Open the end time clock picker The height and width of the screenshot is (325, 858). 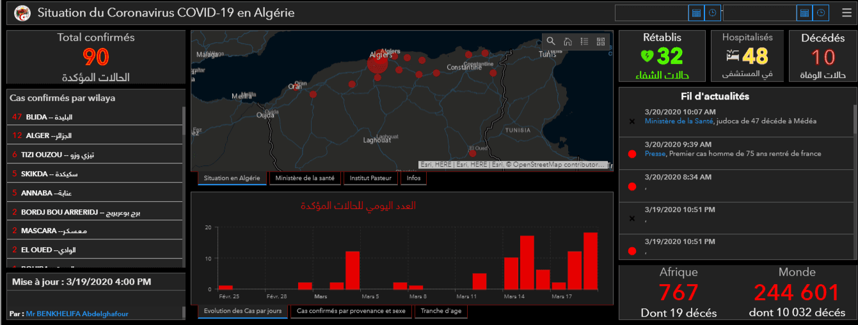click(x=820, y=13)
